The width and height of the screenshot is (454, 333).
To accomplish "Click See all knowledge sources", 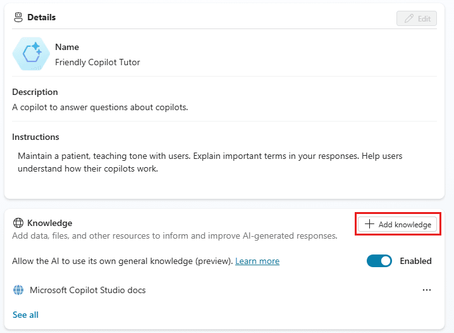I will coord(25,315).
